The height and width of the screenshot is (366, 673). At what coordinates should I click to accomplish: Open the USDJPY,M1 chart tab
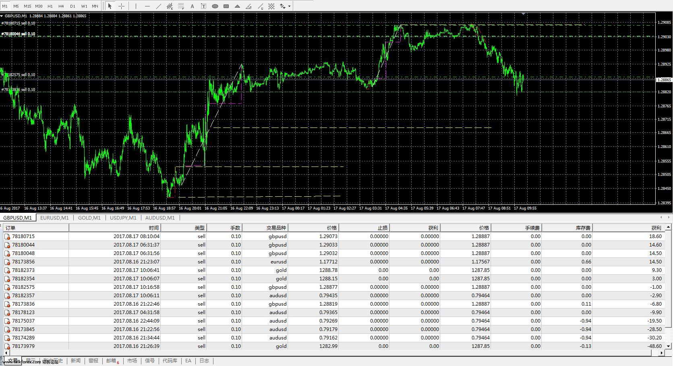pyautogui.click(x=123, y=218)
